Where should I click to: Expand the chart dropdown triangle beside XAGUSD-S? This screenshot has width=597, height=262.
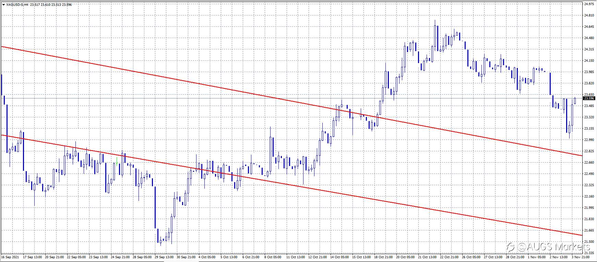[x=4, y=5]
